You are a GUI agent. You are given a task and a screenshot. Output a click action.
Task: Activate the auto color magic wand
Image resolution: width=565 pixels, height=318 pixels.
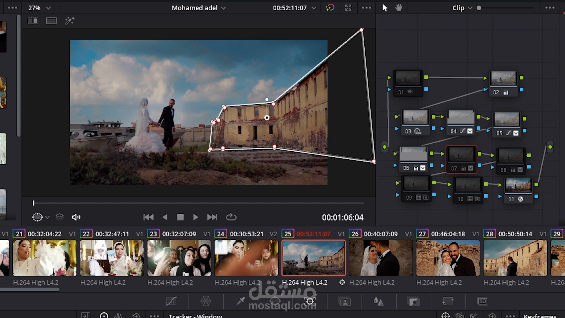[x=69, y=21]
